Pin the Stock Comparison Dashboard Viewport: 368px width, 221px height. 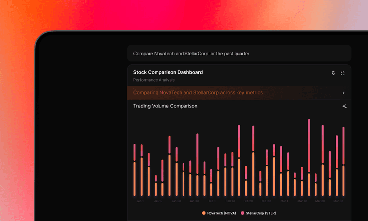[333, 73]
